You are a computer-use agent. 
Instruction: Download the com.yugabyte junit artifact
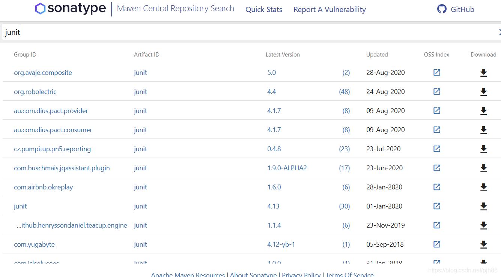483,244
